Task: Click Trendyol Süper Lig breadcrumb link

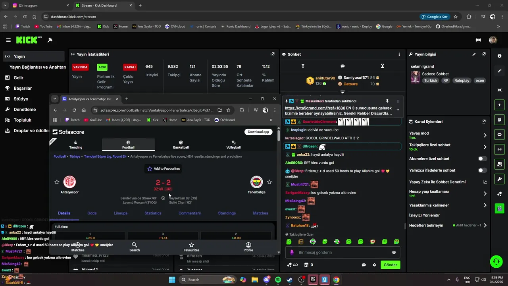Action: coord(105,157)
